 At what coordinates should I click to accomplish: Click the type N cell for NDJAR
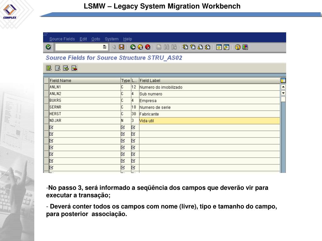[126, 120]
